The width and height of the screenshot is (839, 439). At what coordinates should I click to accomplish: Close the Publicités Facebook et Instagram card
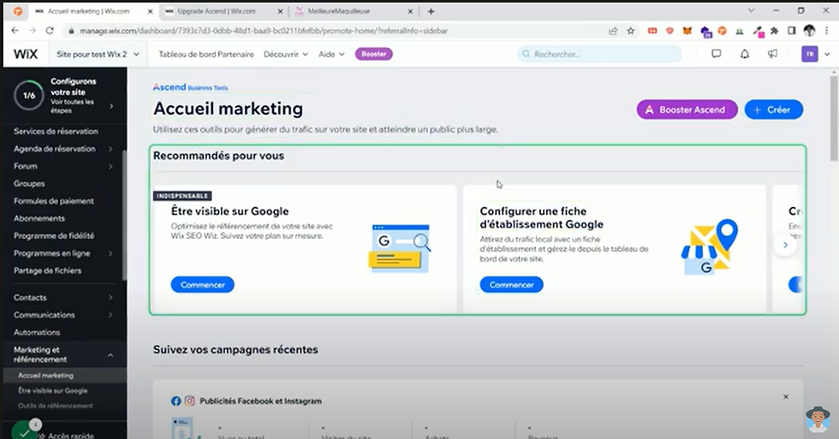pyautogui.click(x=786, y=397)
